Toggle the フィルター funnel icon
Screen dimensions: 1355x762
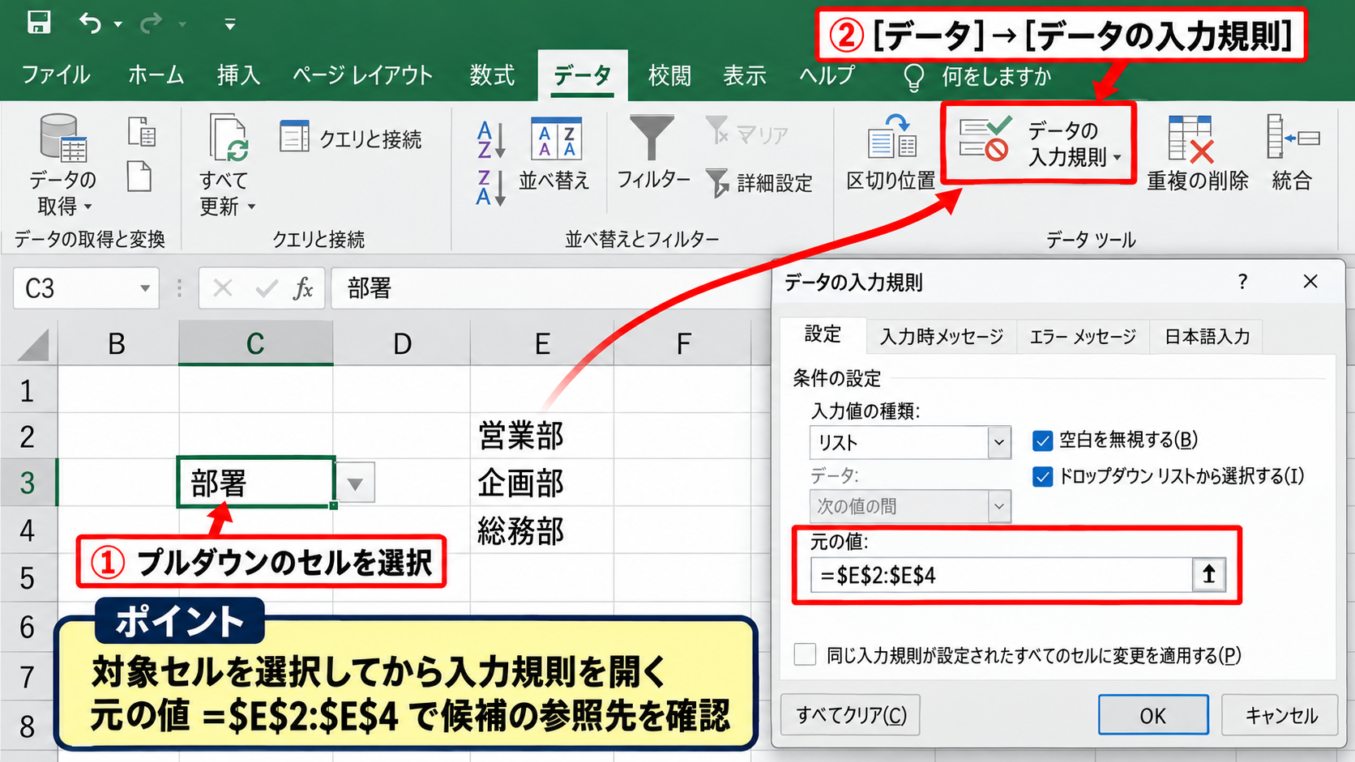point(652,138)
